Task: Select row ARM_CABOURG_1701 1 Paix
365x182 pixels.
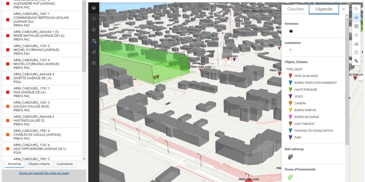Action: tap(42, 92)
